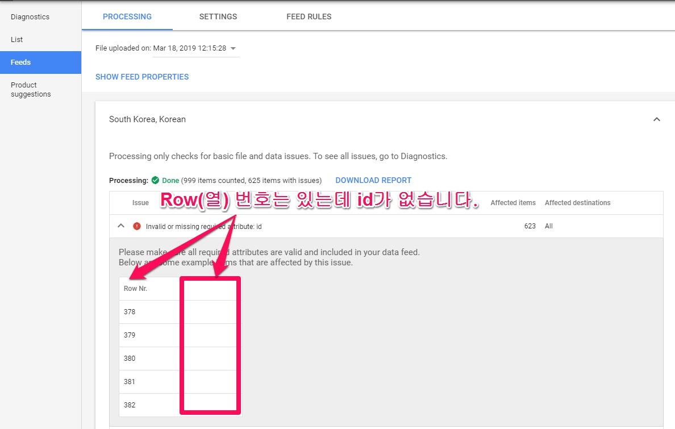The image size is (675, 429).
Task: Collapse the South Korea, Korean section
Action: point(656,119)
